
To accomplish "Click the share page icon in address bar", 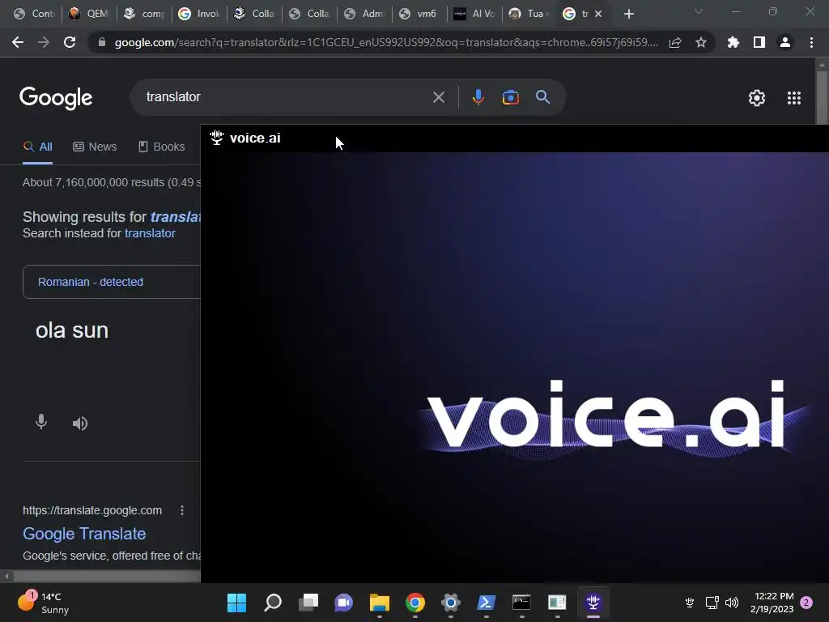I will [x=675, y=42].
